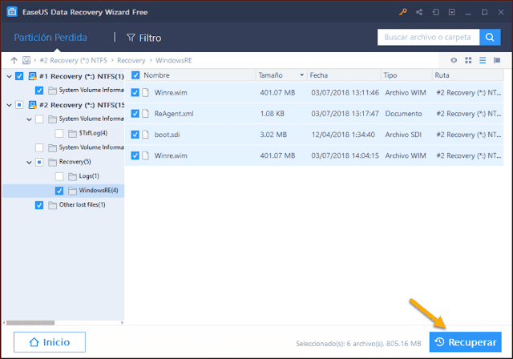Toggle the Recovery(5) folder checkbox
The height and width of the screenshot is (359, 513).
[39, 162]
